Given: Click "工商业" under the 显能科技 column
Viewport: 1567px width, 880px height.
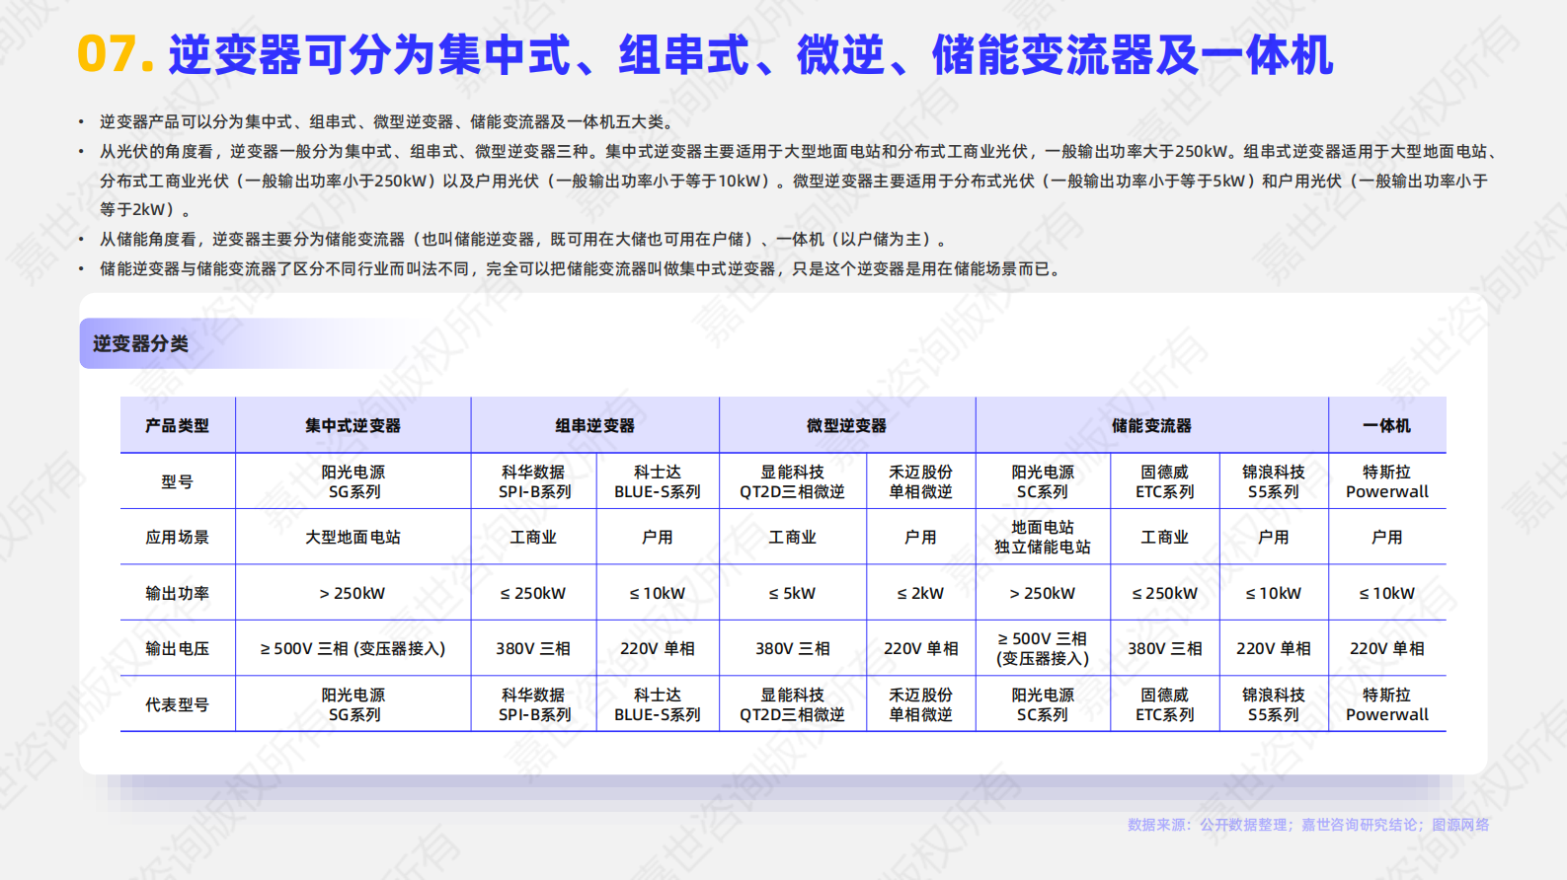Looking at the screenshot, I should click(792, 538).
